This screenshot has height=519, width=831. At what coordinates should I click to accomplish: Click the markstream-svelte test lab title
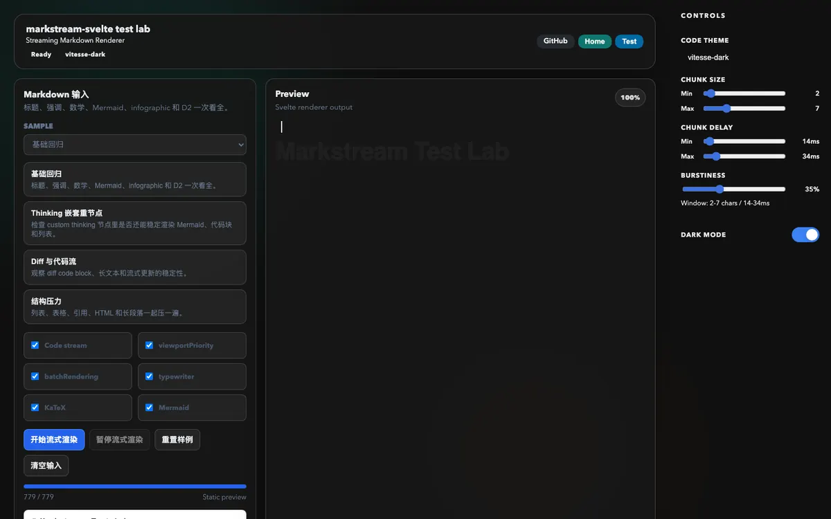click(x=88, y=29)
